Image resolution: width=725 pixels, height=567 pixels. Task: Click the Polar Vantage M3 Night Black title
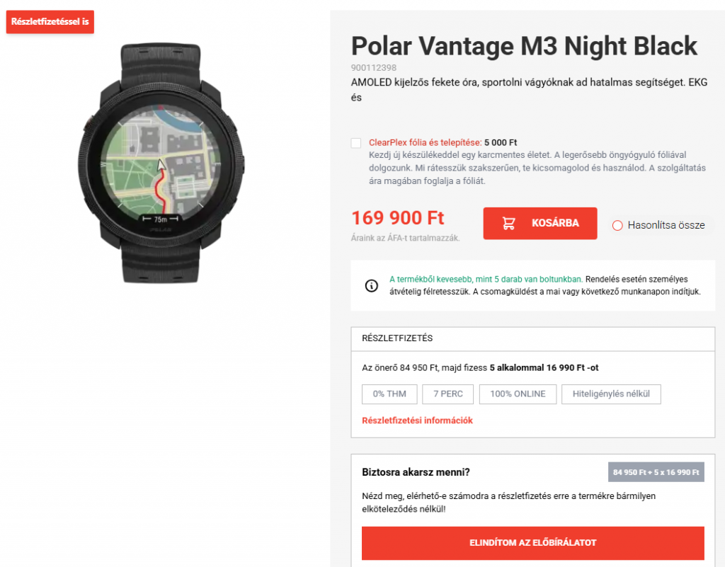point(524,46)
